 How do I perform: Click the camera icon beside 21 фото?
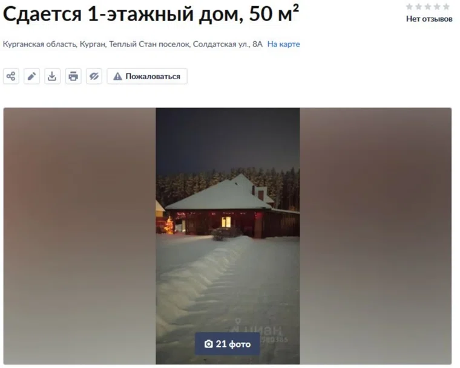pyautogui.click(x=208, y=344)
